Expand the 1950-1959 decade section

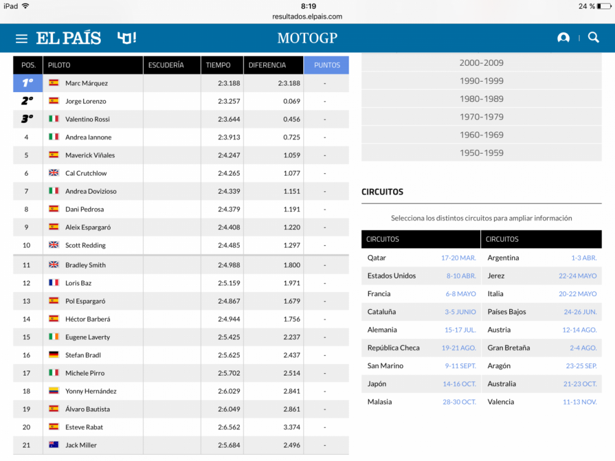pyautogui.click(x=481, y=153)
